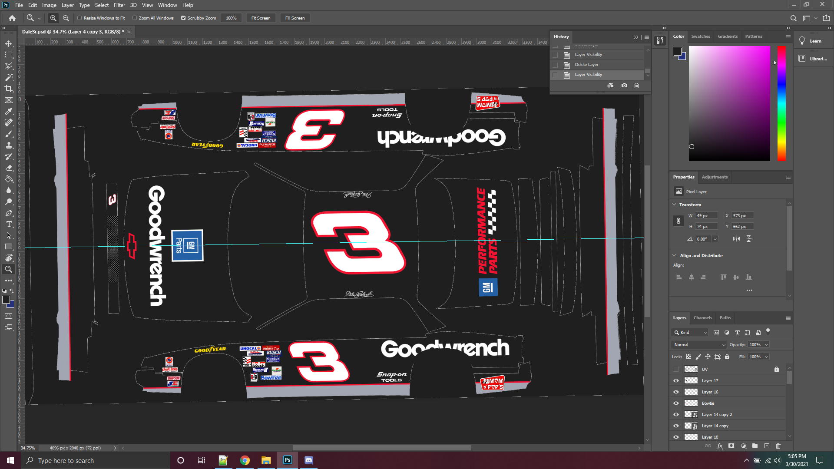Select the Clone Stamp tool
This screenshot has width=834, height=469.
coord(9,145)
